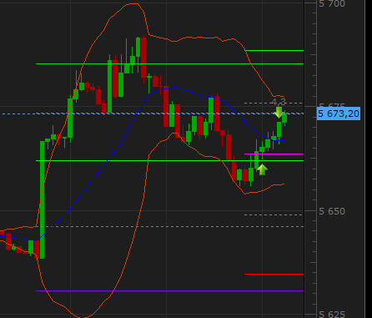Click the 5 650 price axis label
Image resolution: width=372 pixels, height=318 pixels.
pyautogui.click(x=332, y=211)
